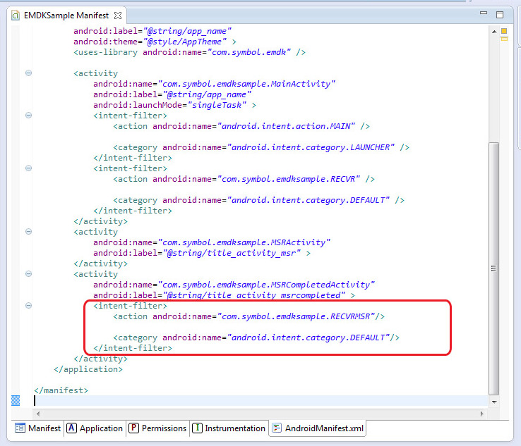Click the horizontal scrollbar right arrow

[x=483, y=414]
